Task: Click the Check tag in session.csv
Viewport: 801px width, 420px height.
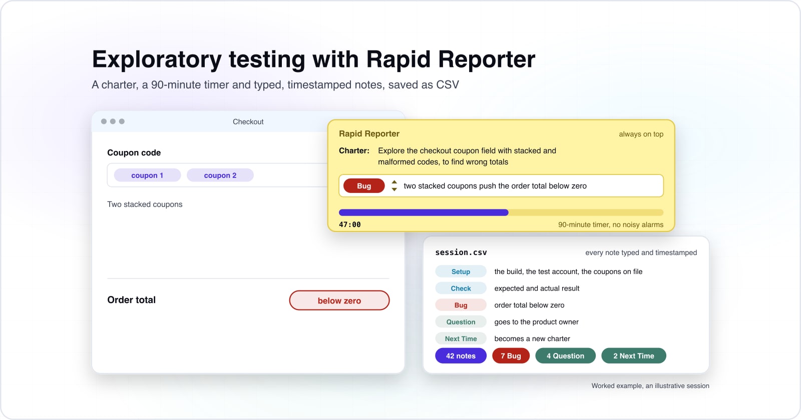Action: 461,288
